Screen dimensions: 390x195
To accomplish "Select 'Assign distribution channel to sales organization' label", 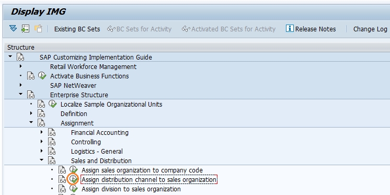I will (149, 180).
